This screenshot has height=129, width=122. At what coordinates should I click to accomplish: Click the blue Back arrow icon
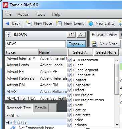7,23
